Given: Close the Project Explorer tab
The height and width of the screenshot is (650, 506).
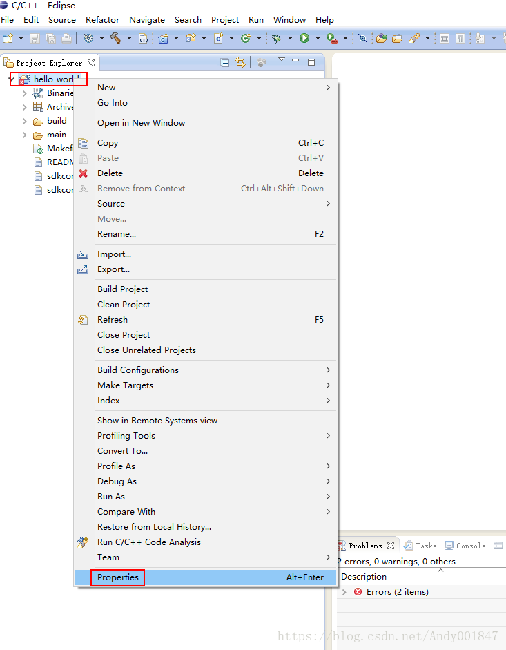Looking at the screenshot, I should tap(91, 63).
